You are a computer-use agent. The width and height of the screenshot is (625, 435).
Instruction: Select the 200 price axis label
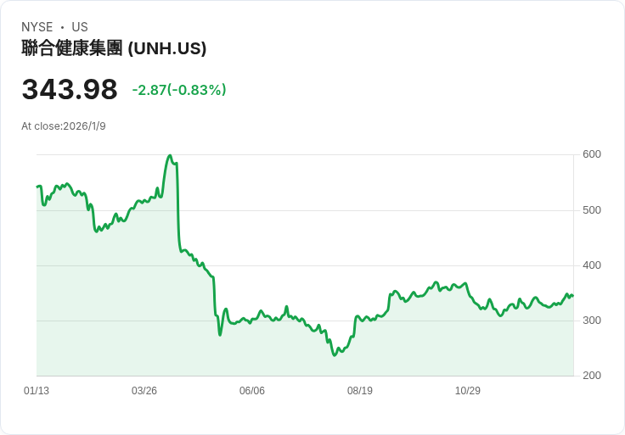click(592, 376)
